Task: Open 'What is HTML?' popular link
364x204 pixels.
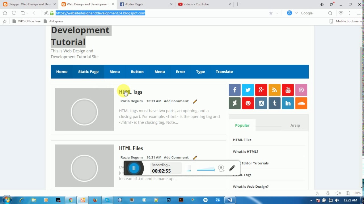Action: coord(245,152)
